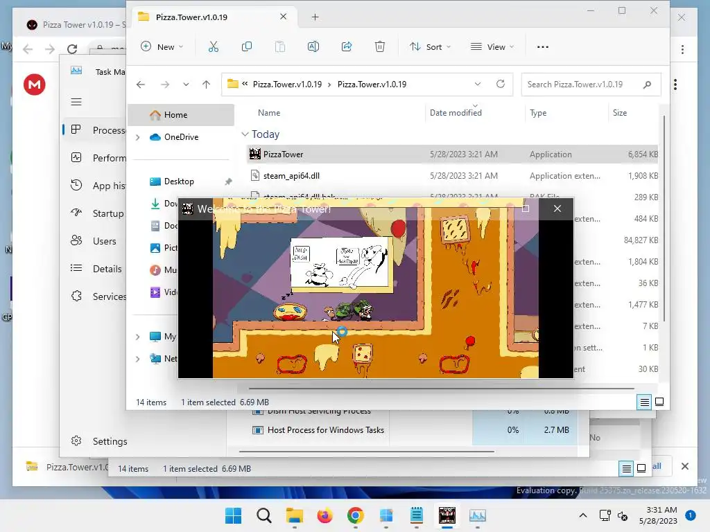
Task: Switch Explorer to details view icon
Action: point(644,402)
